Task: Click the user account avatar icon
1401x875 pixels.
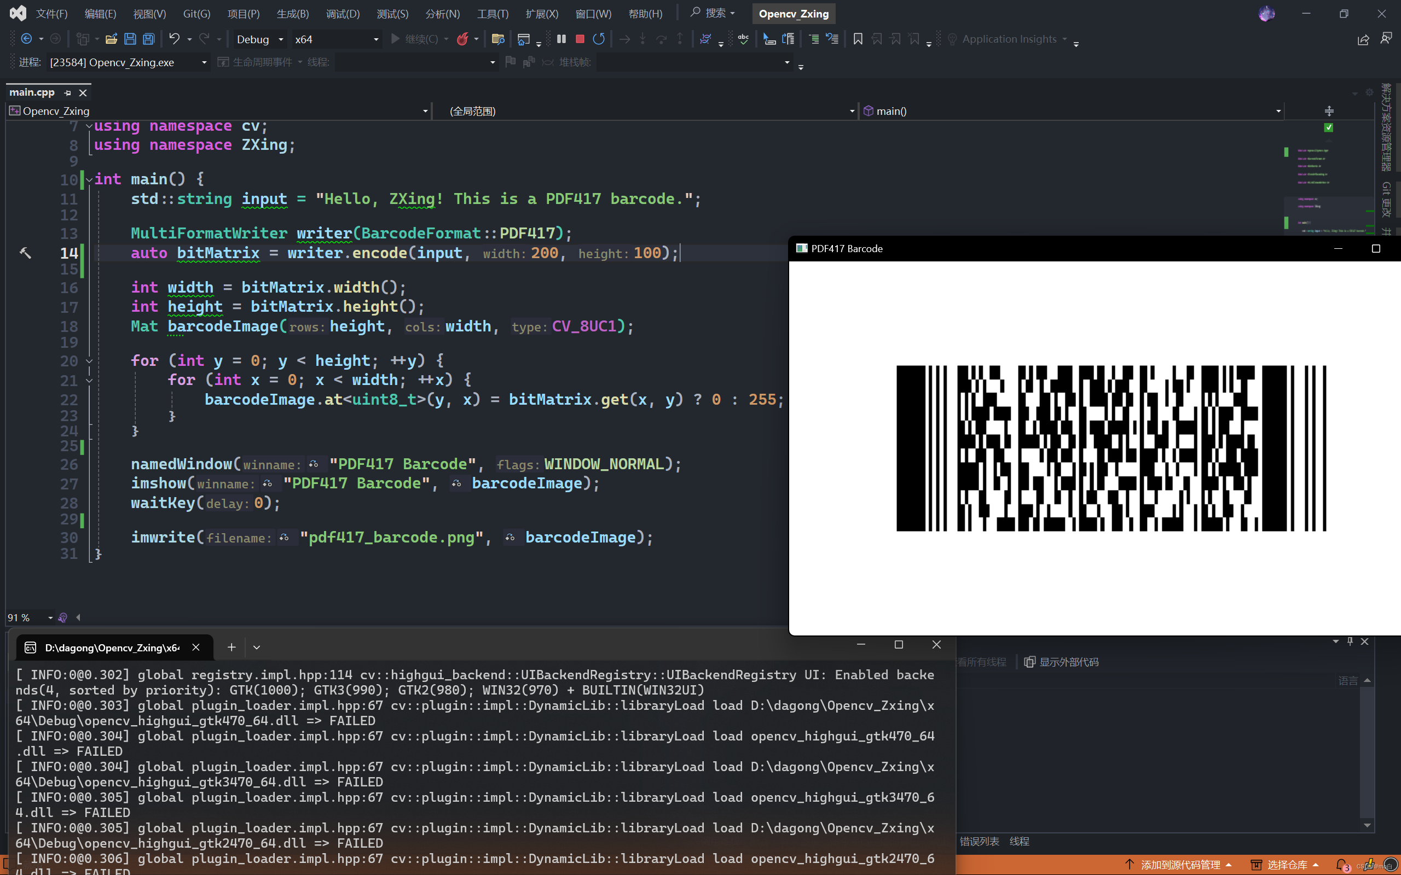Action: click(x=1266, y=13)
